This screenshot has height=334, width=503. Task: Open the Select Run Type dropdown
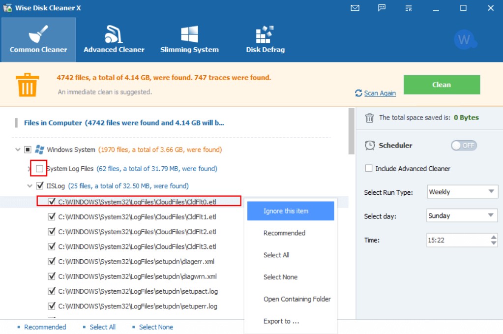[x=462, y=191]
